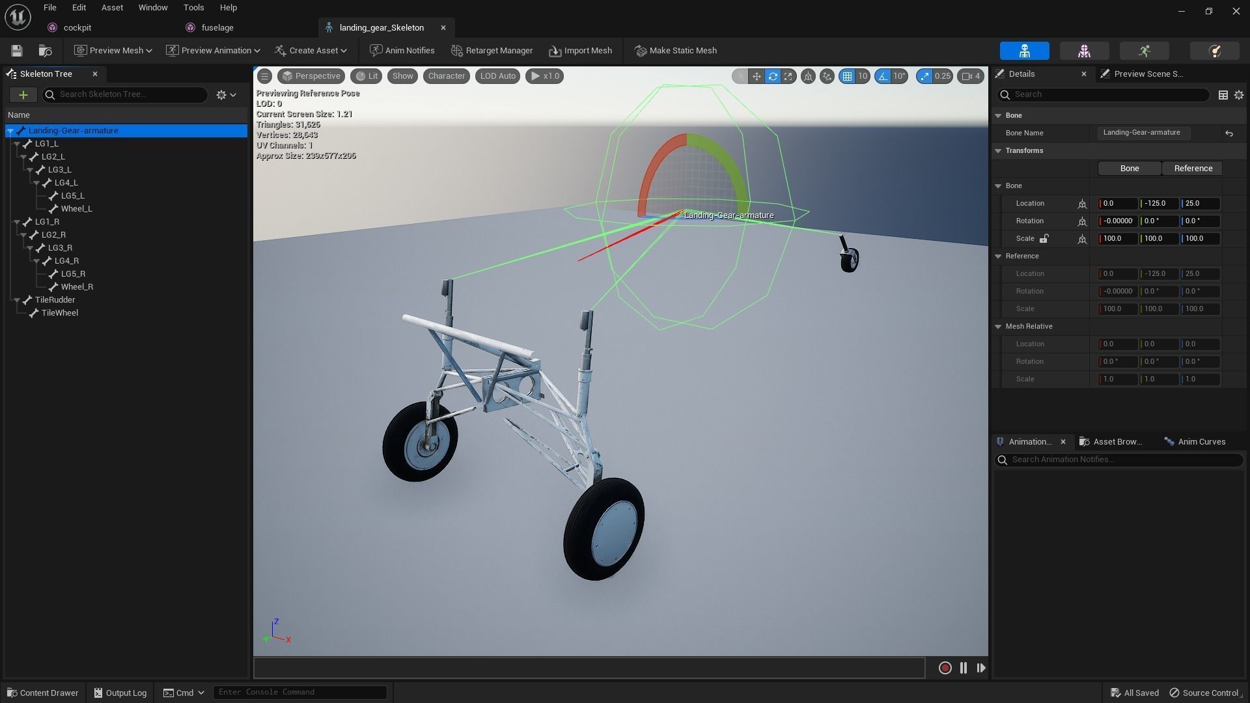Click the record animation button
Viewport: 1250px width, 703px height.
click(945, 668)
